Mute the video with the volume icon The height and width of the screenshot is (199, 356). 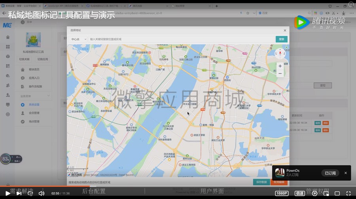click(x=41, y=193)
